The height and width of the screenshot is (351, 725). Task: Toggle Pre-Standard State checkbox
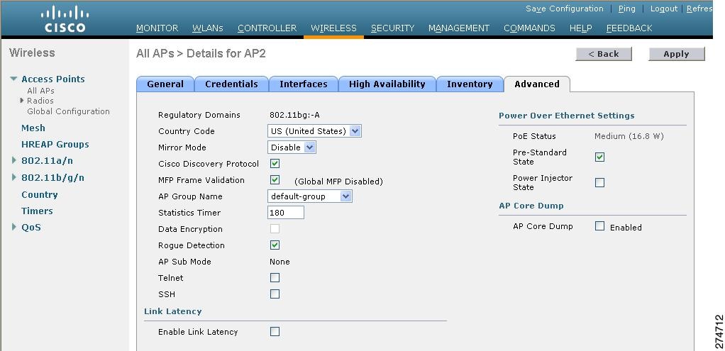tap(599, 157)
